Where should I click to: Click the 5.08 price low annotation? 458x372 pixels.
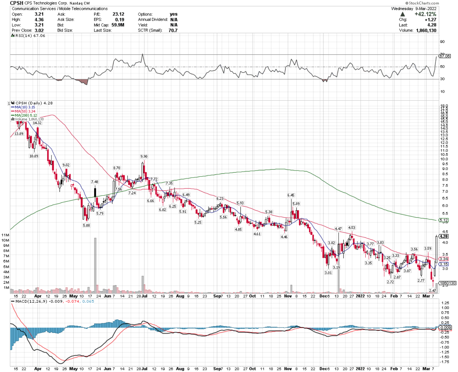tap(87, 225)
